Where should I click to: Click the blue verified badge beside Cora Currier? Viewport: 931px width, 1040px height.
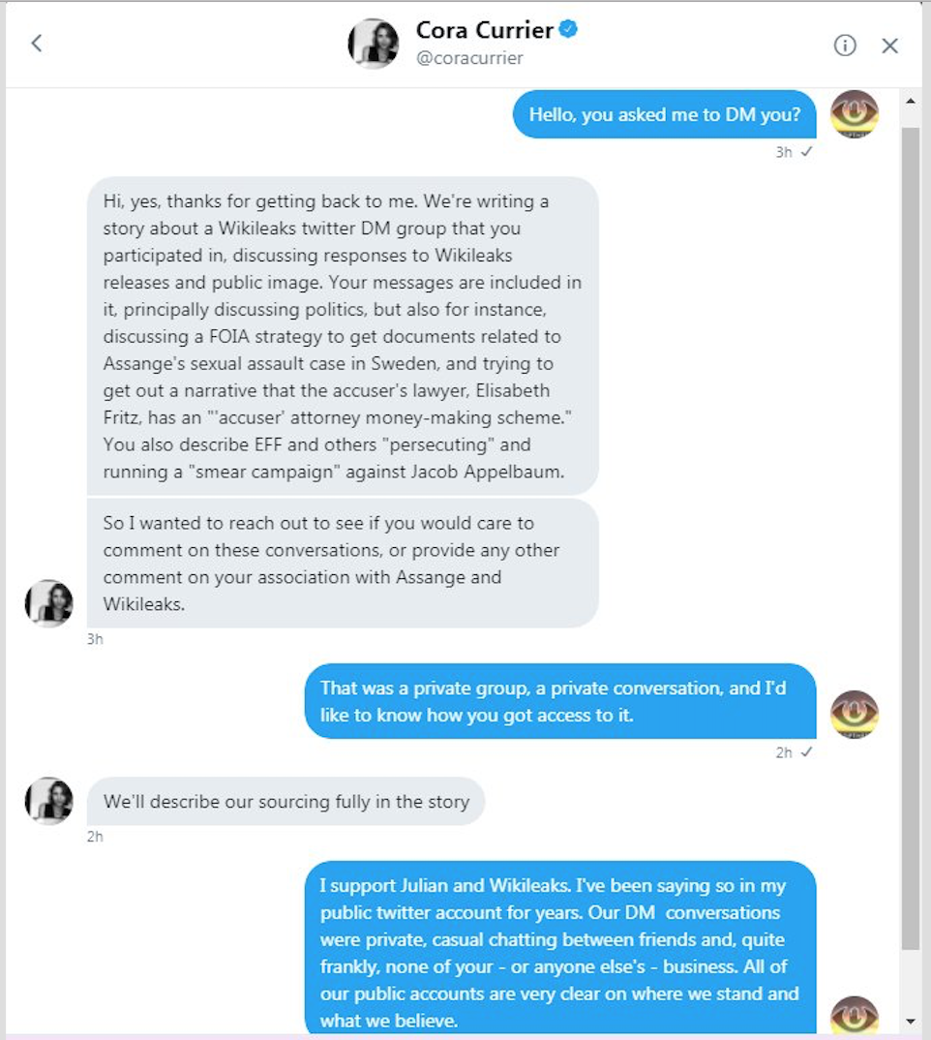click(x=569, y=30)
